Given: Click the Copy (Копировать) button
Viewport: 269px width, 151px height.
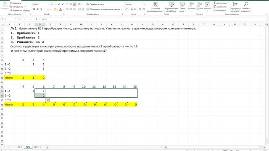Looking at the screenshot, I should tap(17, 7).
